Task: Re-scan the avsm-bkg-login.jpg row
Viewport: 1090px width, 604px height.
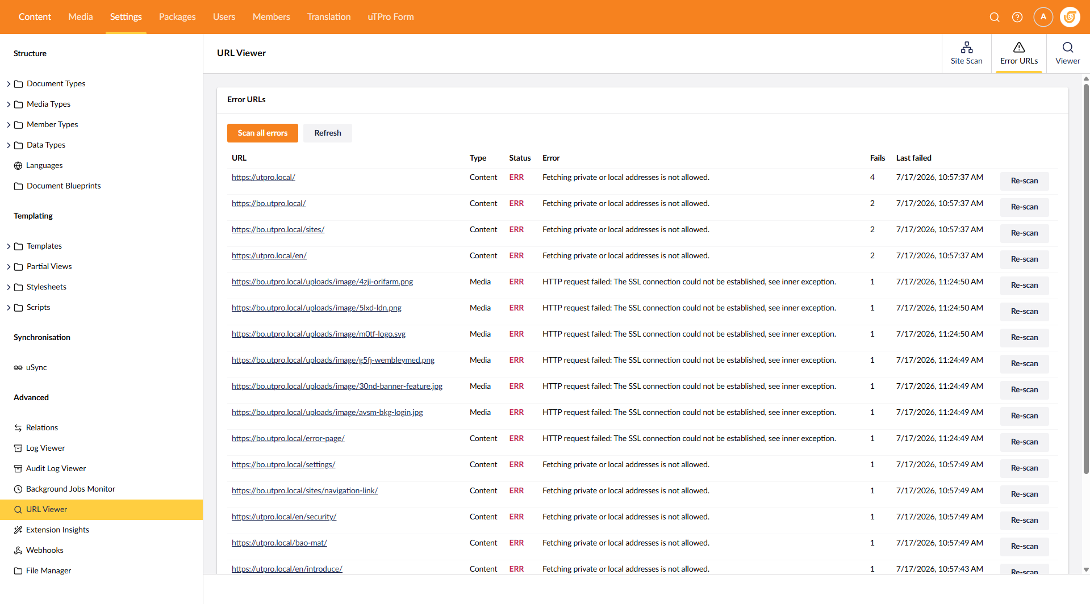Action: click(1024, 416)
